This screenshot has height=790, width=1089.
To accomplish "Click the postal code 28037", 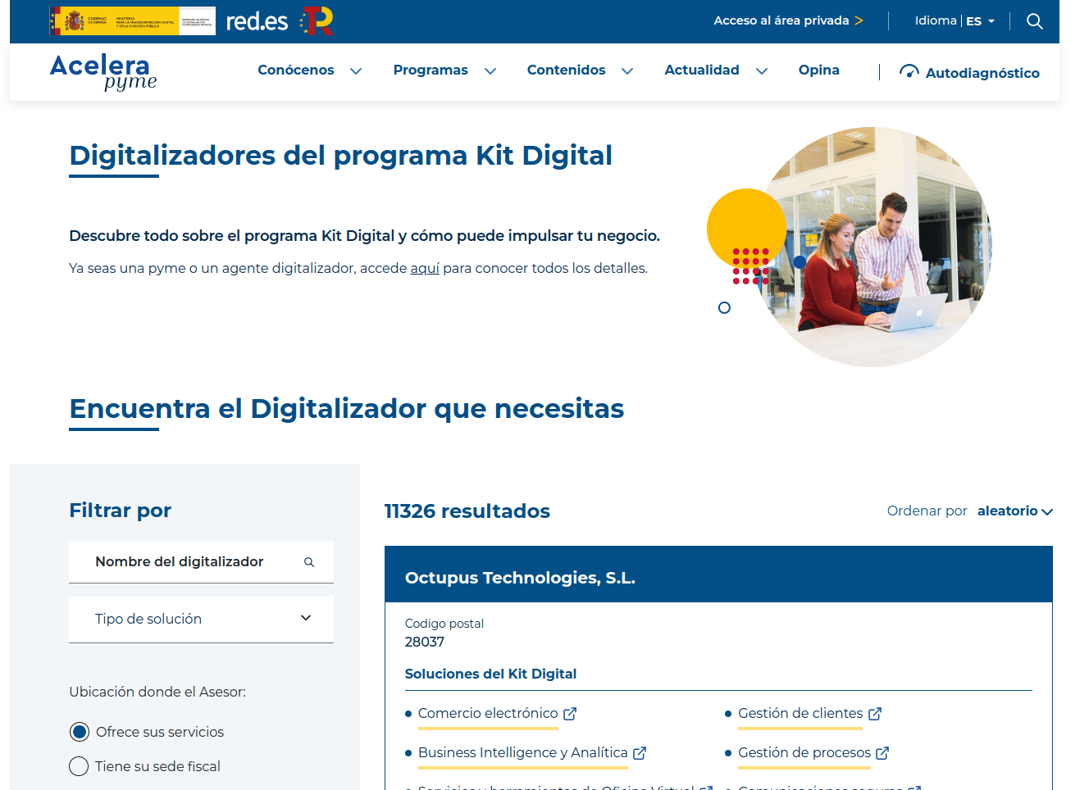I will [x=425, y=642].
